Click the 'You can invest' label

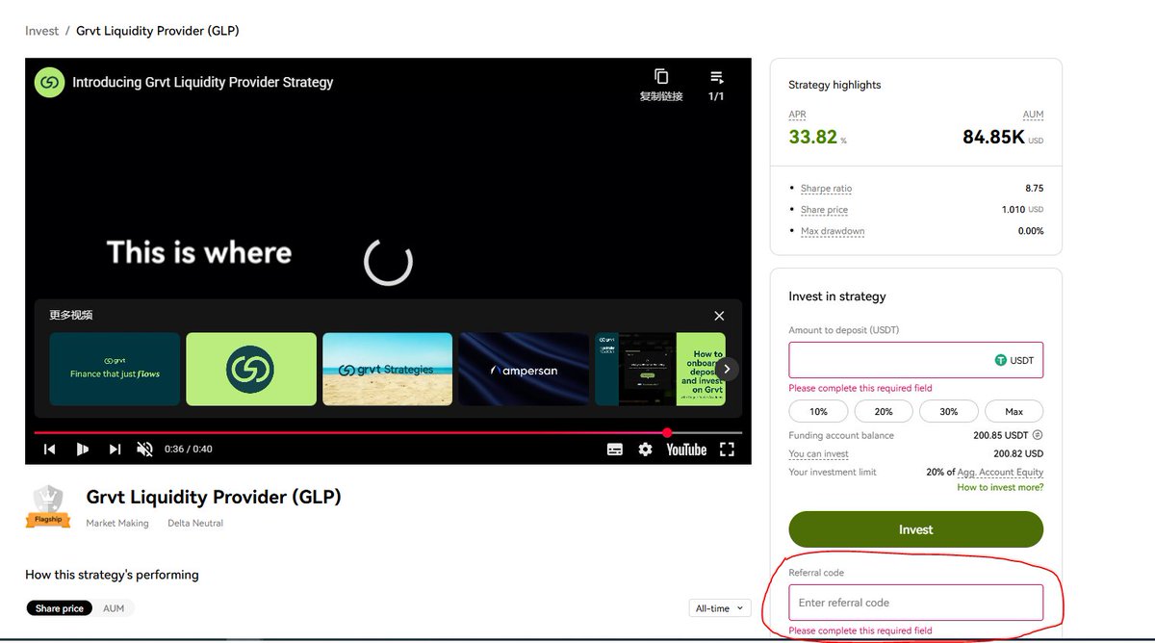tap(818, 453)
